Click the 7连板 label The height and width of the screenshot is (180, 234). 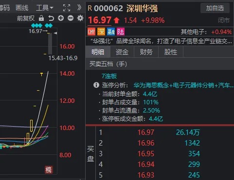109,76
